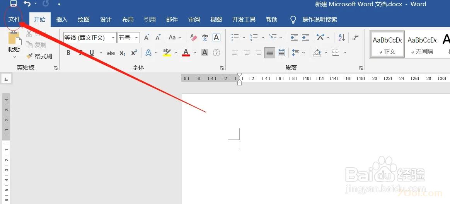Apply distributed alignment icon
The height and width of the screenshot is (204, 450).
[x=281, y=53]
